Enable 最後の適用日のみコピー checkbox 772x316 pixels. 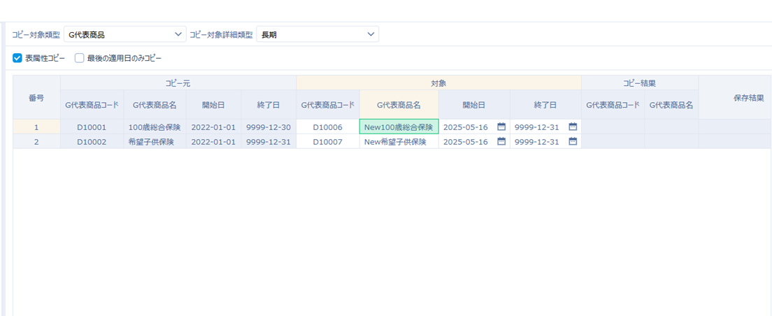(80, 59)
